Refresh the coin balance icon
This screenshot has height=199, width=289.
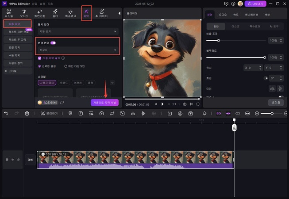[x=62, y=103]
